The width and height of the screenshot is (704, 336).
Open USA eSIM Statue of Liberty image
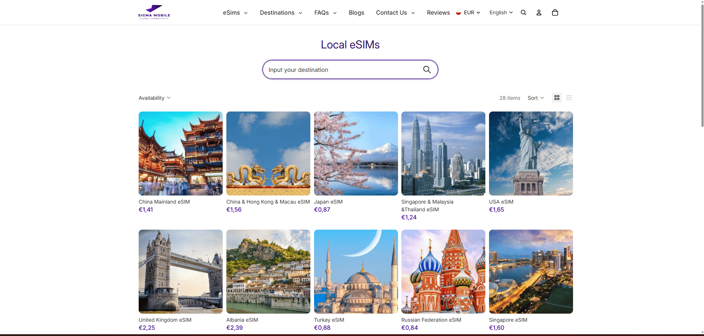[531, 153]
